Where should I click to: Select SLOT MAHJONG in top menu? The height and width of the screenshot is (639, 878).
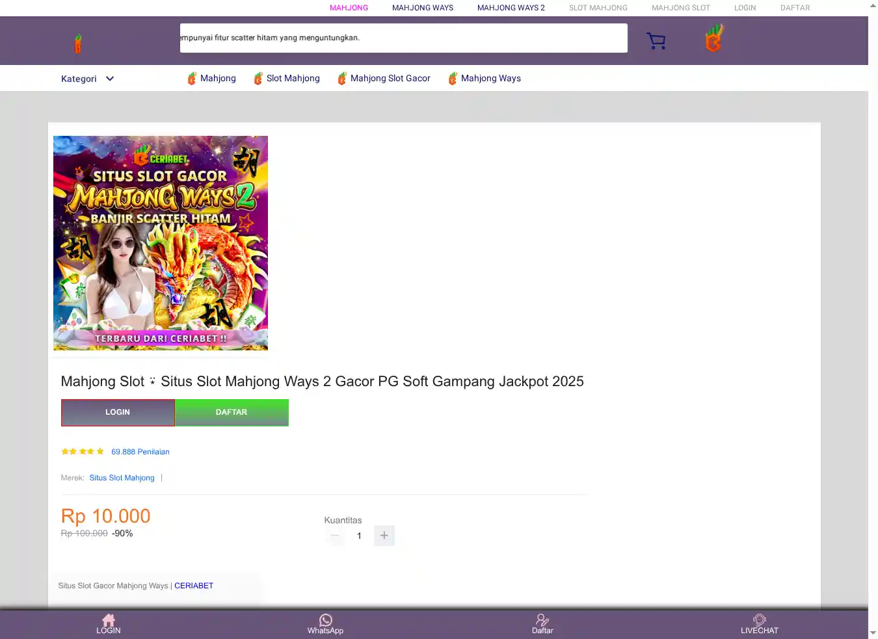pyautogui.click(x=598, y=8)
